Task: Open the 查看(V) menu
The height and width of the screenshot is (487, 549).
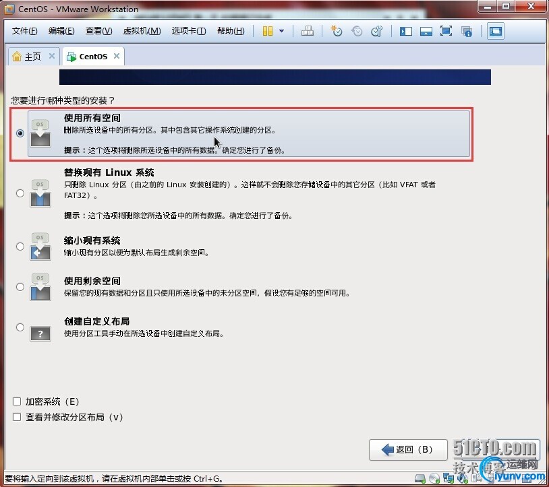Action: pyautogui.click(x=98, y=31)
